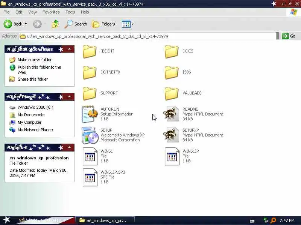Viewport: 301px width, 225px height.
Task: Click the Publish to Web globe icon
Action: (12, 67)
